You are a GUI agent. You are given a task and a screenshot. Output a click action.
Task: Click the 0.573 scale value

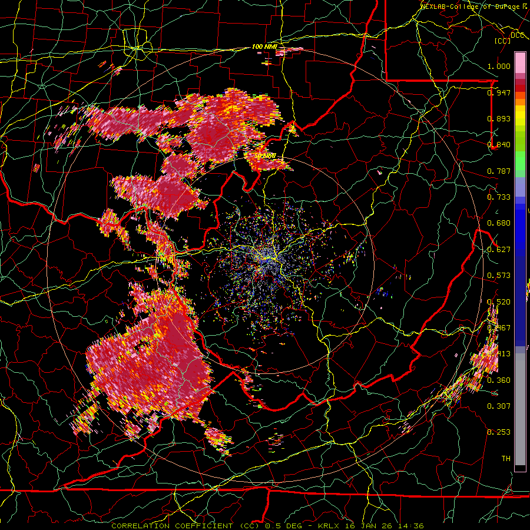coord(499,275)
